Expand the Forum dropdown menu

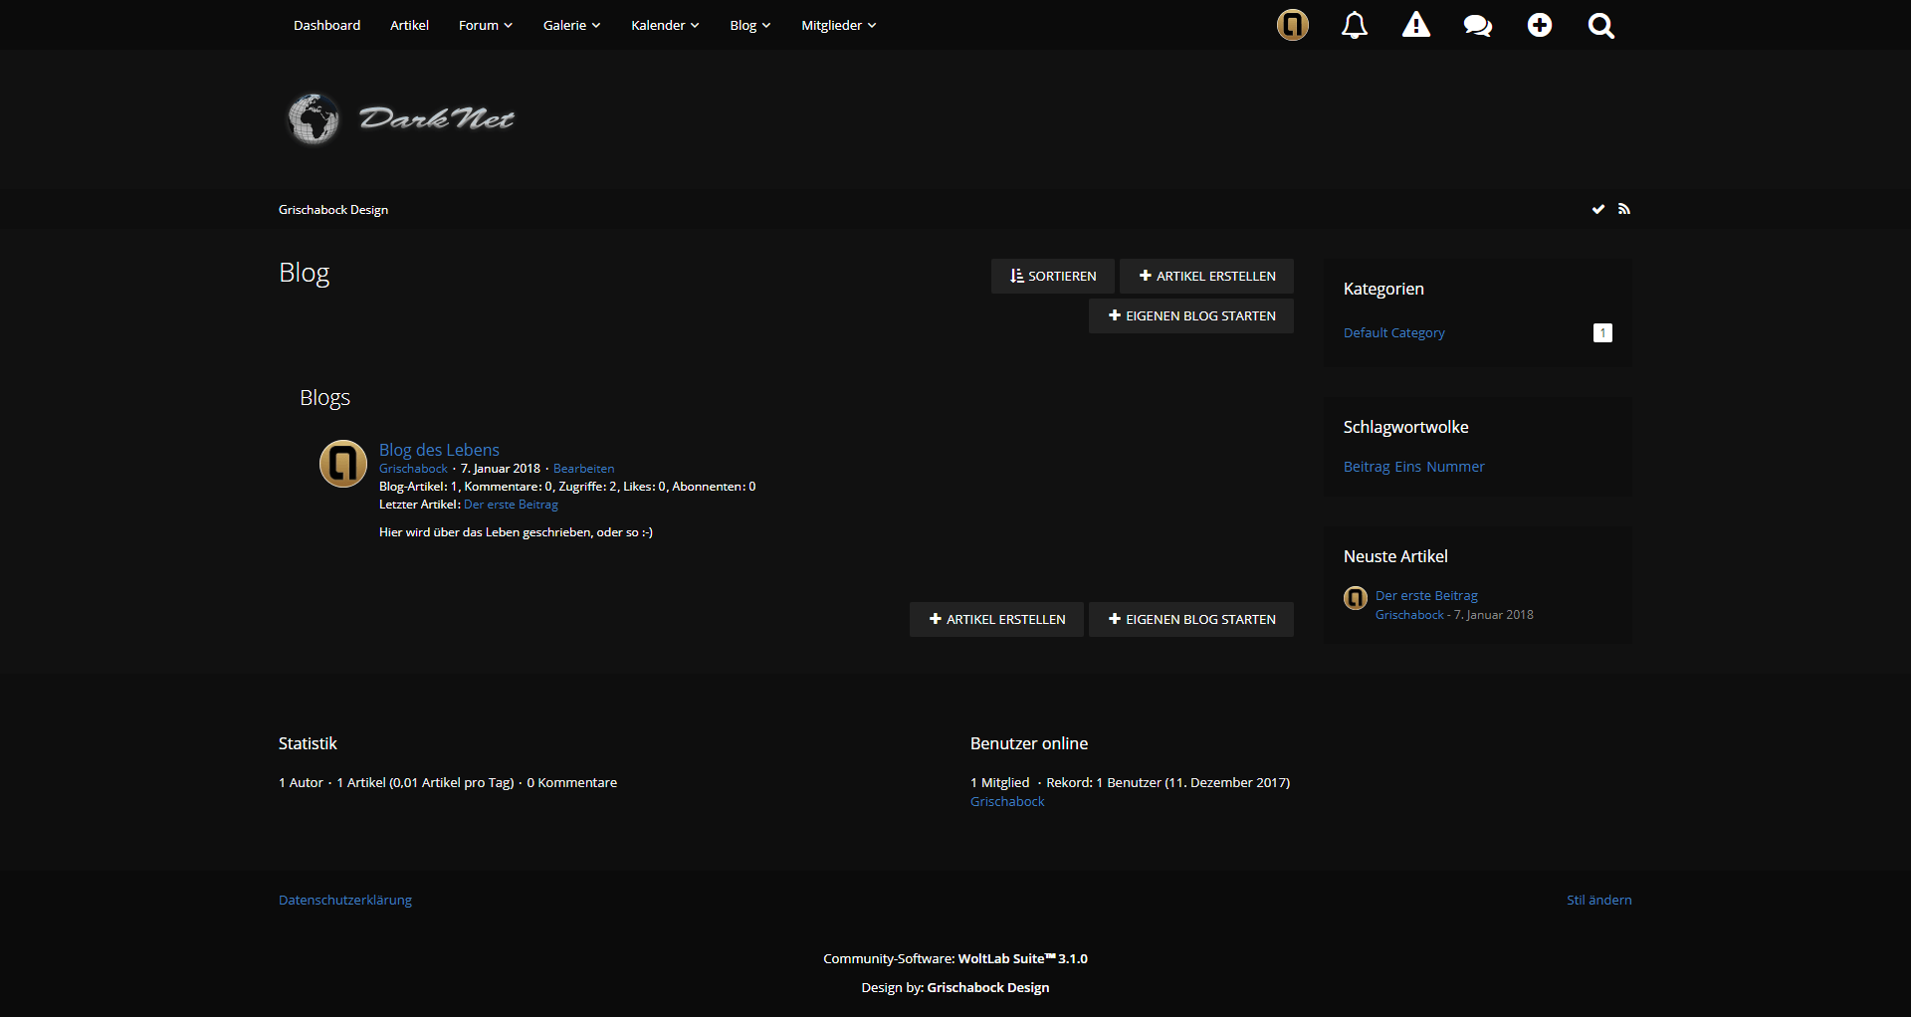pyautogui.click(x=485, y=25)
